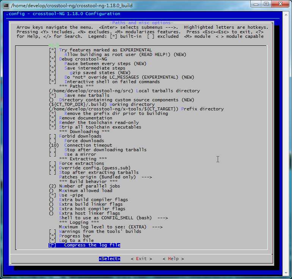Click the Exit button
Viewport: 292px width, 279px height.
pyautogui.click(x=141, y=259)
